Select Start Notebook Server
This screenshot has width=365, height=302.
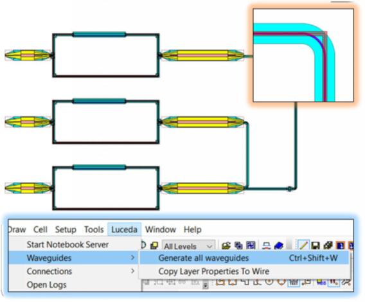pos(67,244)
